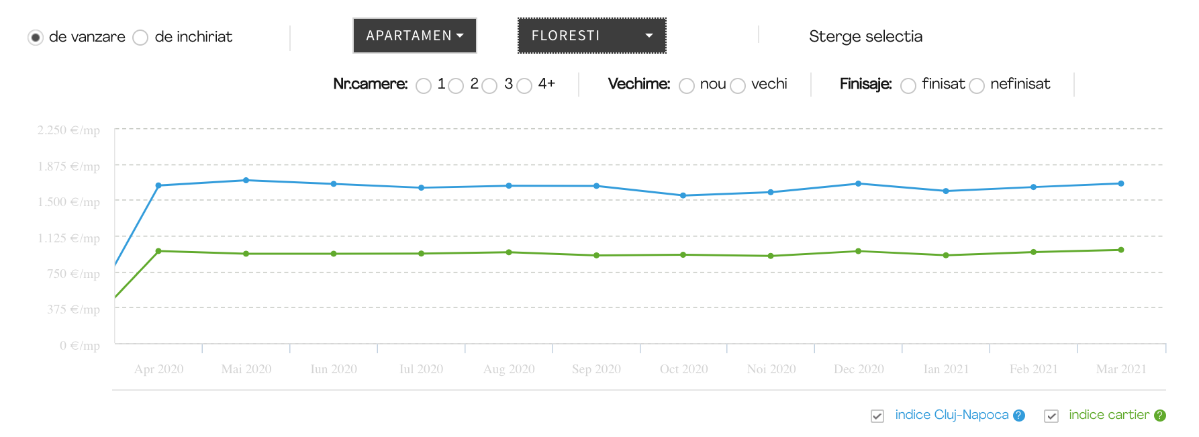Click the green Mar 2021 data point
The height and width of the screenshot is (437, 1199).
1121,250
